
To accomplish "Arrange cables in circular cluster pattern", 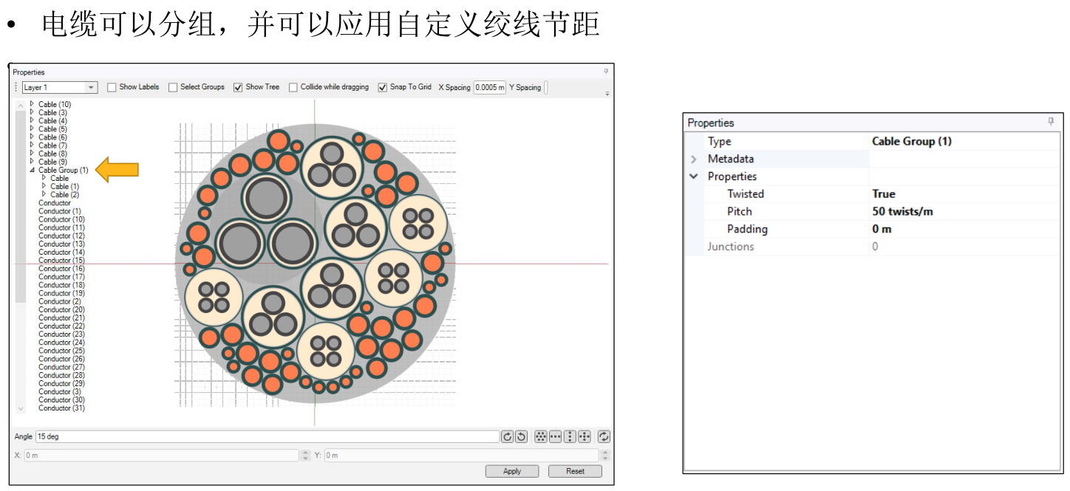I will [540, 436].
